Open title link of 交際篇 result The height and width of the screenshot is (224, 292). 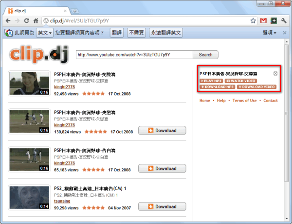[85, 75]
